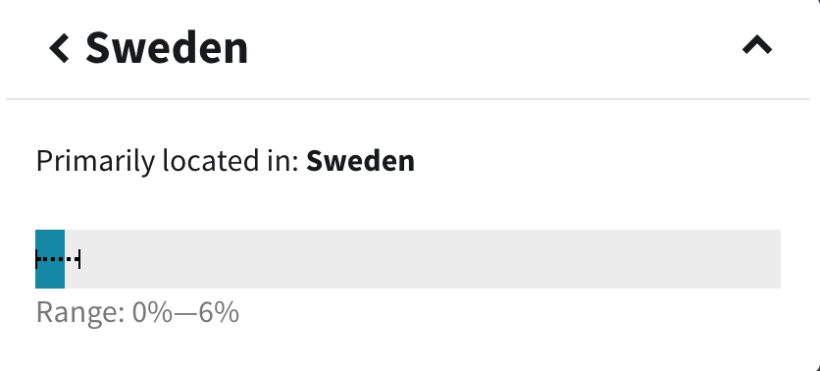Viewport: 820px width, 371px height.
Task: Click the blue bar above the dotted line
Action: [x=50, y=240]
